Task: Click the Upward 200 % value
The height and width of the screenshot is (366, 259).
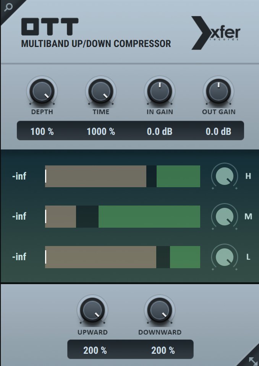Action: 95,350
